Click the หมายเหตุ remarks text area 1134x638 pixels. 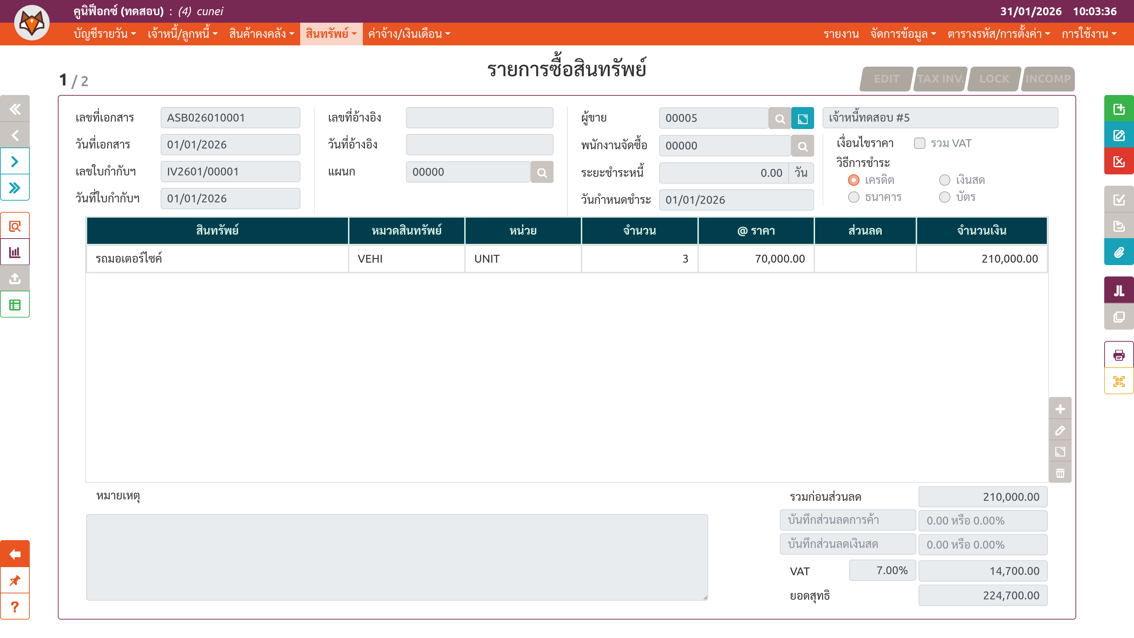(397, 557)
